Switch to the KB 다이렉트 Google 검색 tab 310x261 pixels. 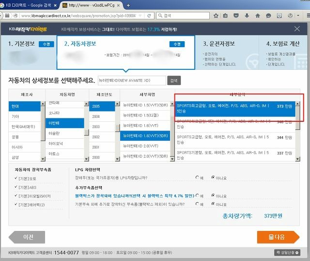pyautogui.click(x=28, y=5)
